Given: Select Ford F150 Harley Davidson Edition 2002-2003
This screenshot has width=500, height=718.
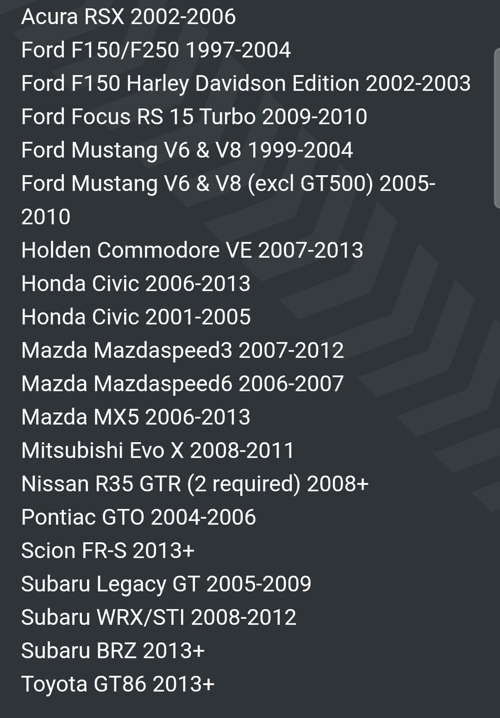Looking at the screenshot, I should 246,84.
